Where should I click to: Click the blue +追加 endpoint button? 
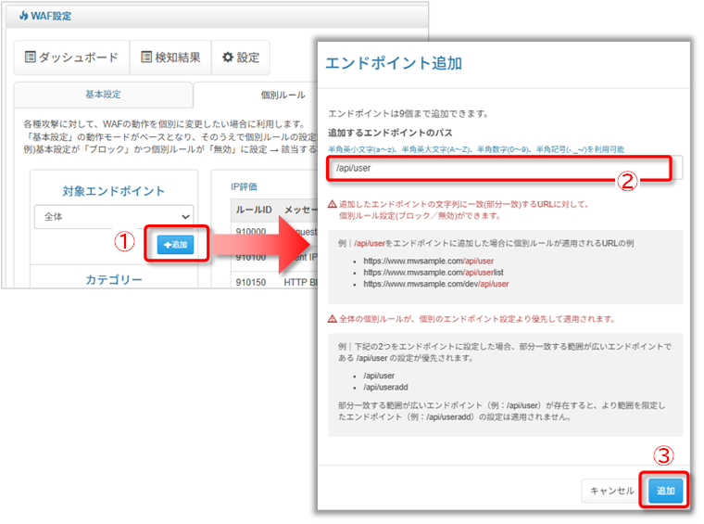(x=176, y=245)
